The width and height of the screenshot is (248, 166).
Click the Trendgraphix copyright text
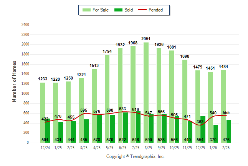(x=135, y=157)
